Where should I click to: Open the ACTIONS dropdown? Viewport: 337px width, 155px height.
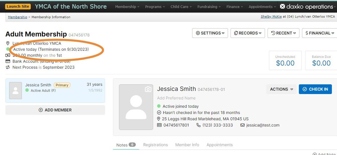(x=281, y=89)
